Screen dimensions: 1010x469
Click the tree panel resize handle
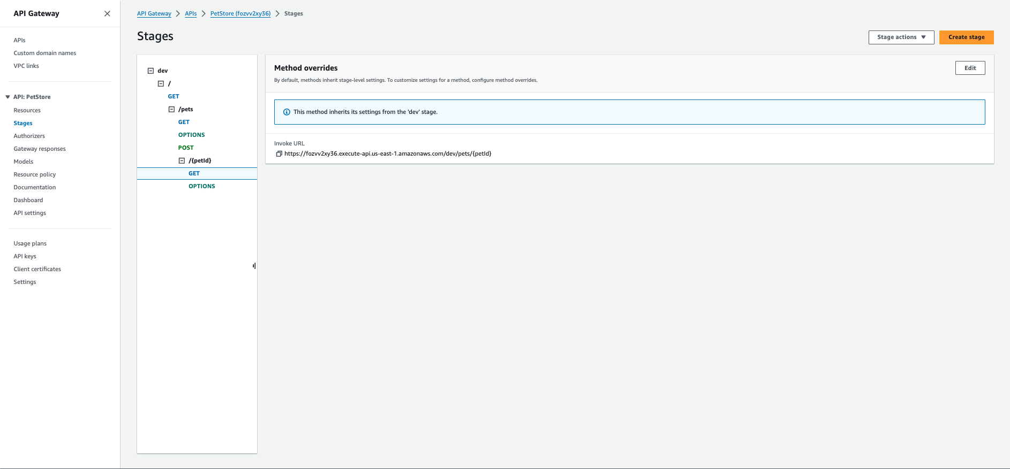click(254, 266)
